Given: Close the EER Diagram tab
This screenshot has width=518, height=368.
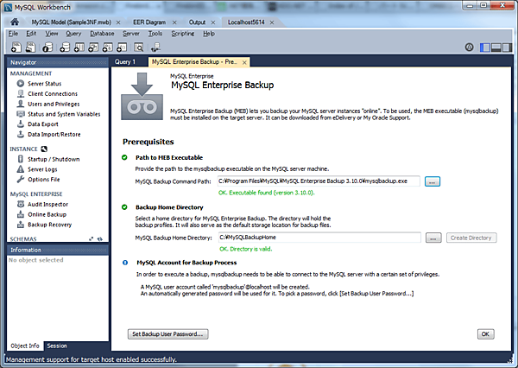Looking at the screenshot, I should pyautogui.click(x=174, y=22).
